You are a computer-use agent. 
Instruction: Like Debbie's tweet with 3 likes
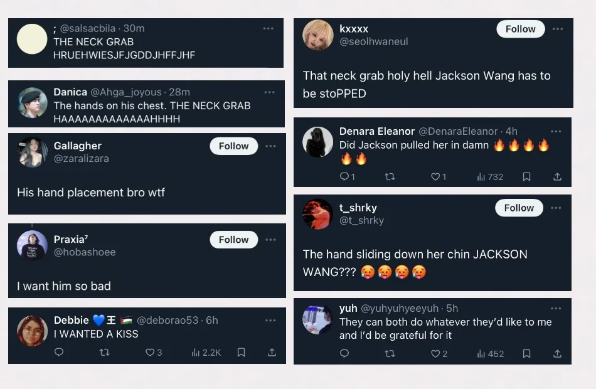click(x=150, y=353)
